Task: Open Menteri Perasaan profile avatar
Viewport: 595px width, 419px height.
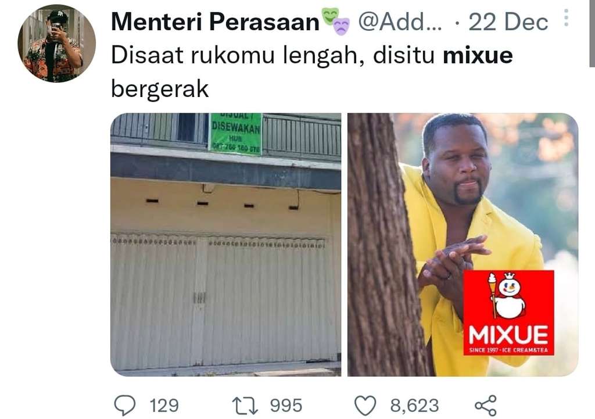Action: (x=56, y=43)
